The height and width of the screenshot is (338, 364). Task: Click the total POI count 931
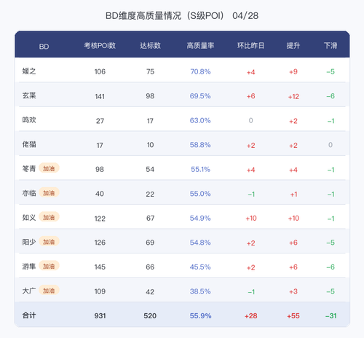click(100, 316)
